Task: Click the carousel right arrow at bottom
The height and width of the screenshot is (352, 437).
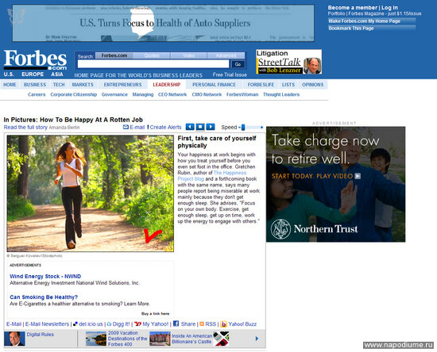Action: (257, 339)
